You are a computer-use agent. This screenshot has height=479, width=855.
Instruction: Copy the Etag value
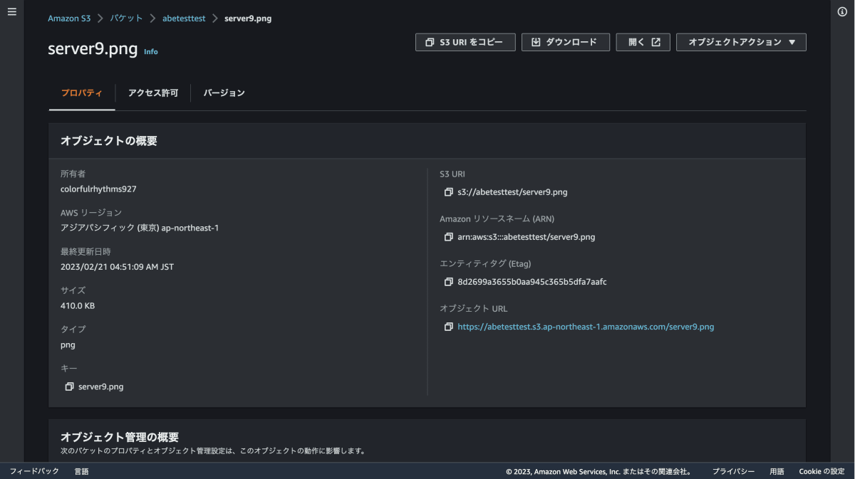coord(448,282)
